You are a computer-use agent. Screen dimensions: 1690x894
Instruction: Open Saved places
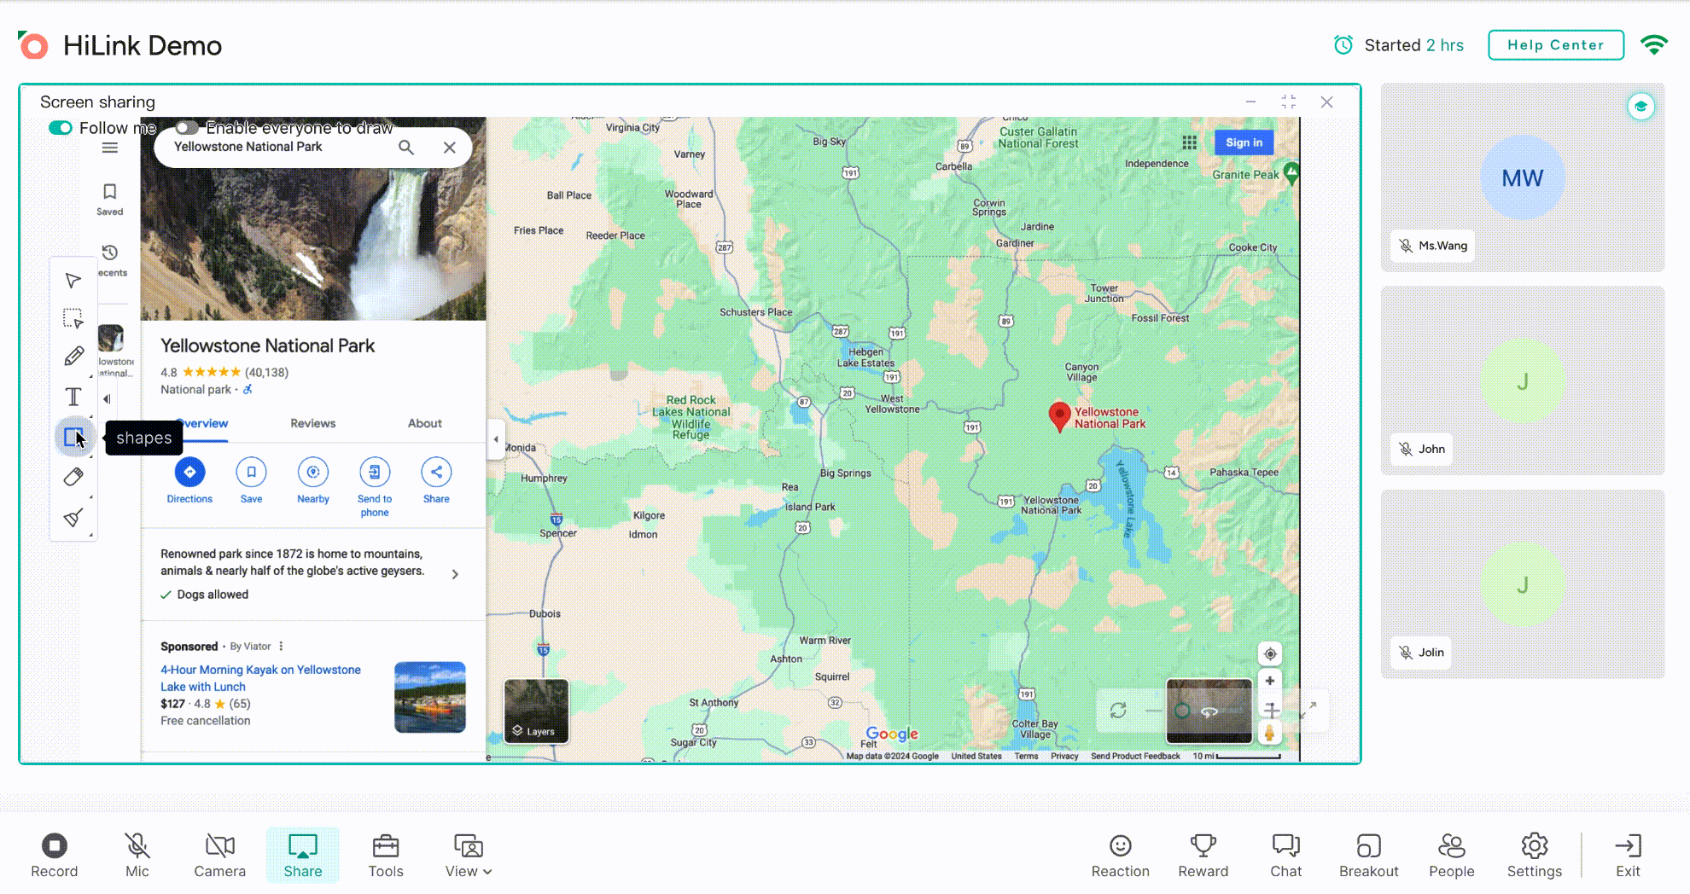110,200
